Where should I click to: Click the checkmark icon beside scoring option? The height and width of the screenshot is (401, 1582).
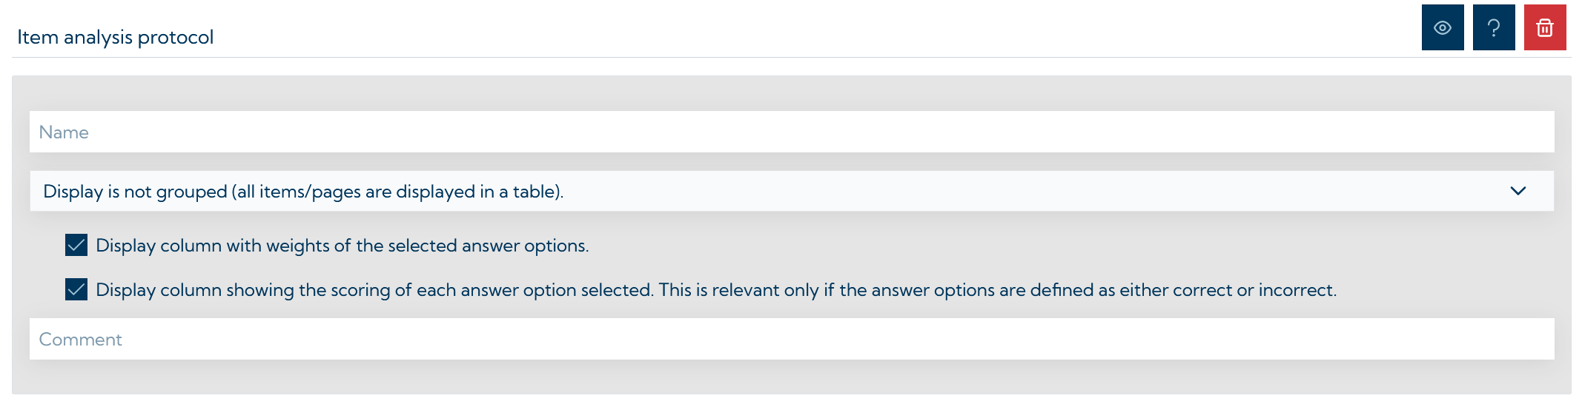[x=76, y=289]
